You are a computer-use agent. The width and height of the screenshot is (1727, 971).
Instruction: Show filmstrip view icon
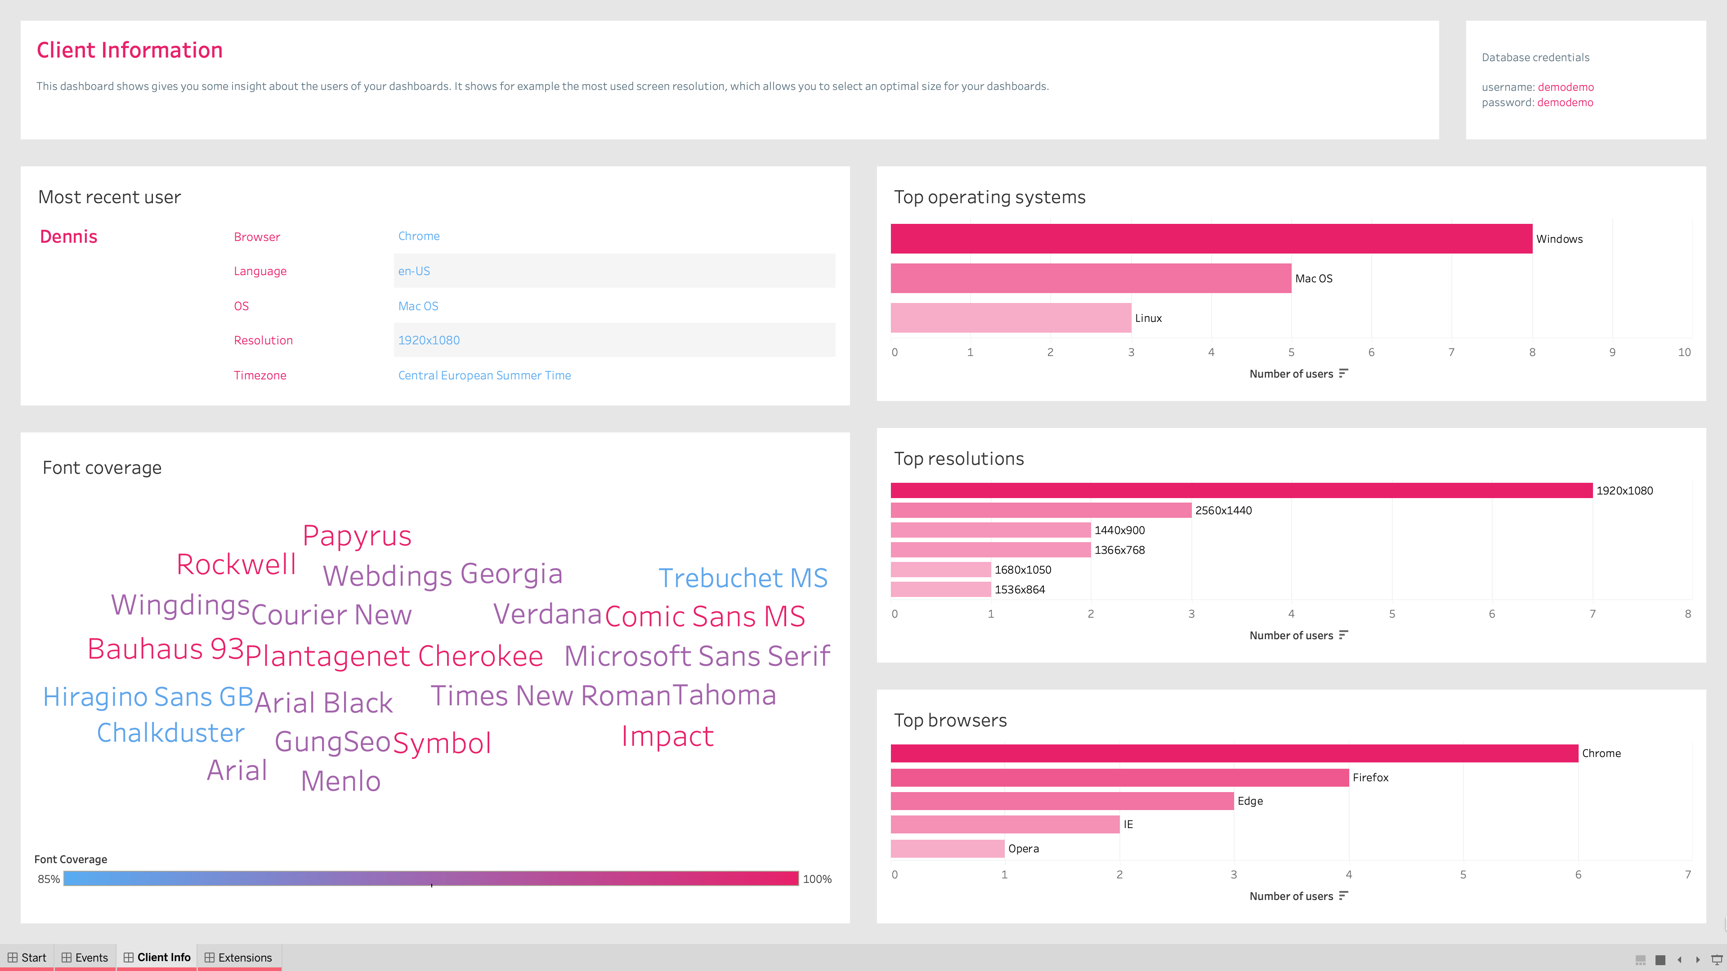pyautogui.click(x=1641, y=960)
